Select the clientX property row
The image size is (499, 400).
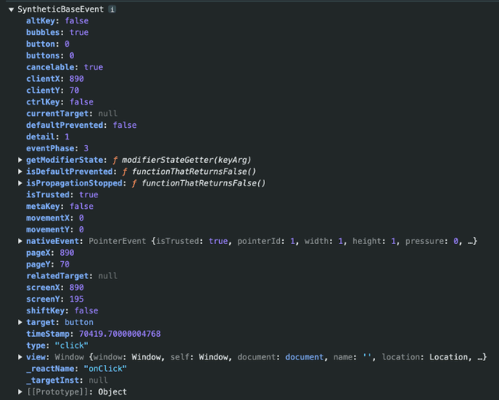point(55,79)
